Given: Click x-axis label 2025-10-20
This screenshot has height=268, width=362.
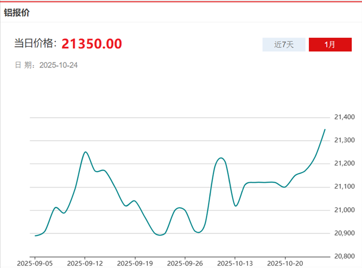Looking at the screenshot, I should [285, 263].
